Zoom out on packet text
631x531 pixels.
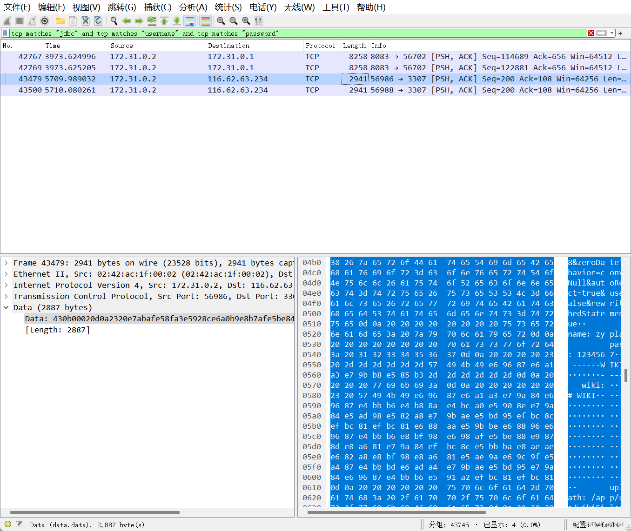(234, 21)
